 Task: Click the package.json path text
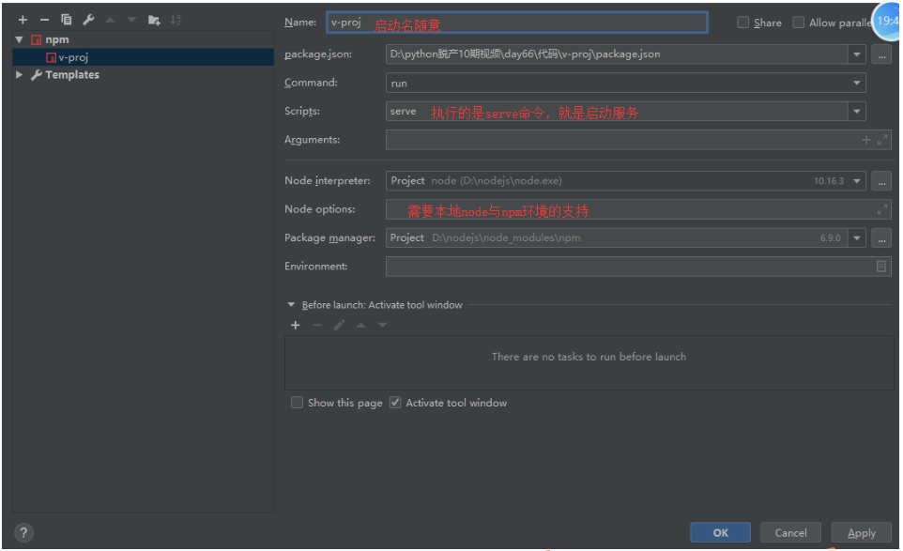point(526,54)
